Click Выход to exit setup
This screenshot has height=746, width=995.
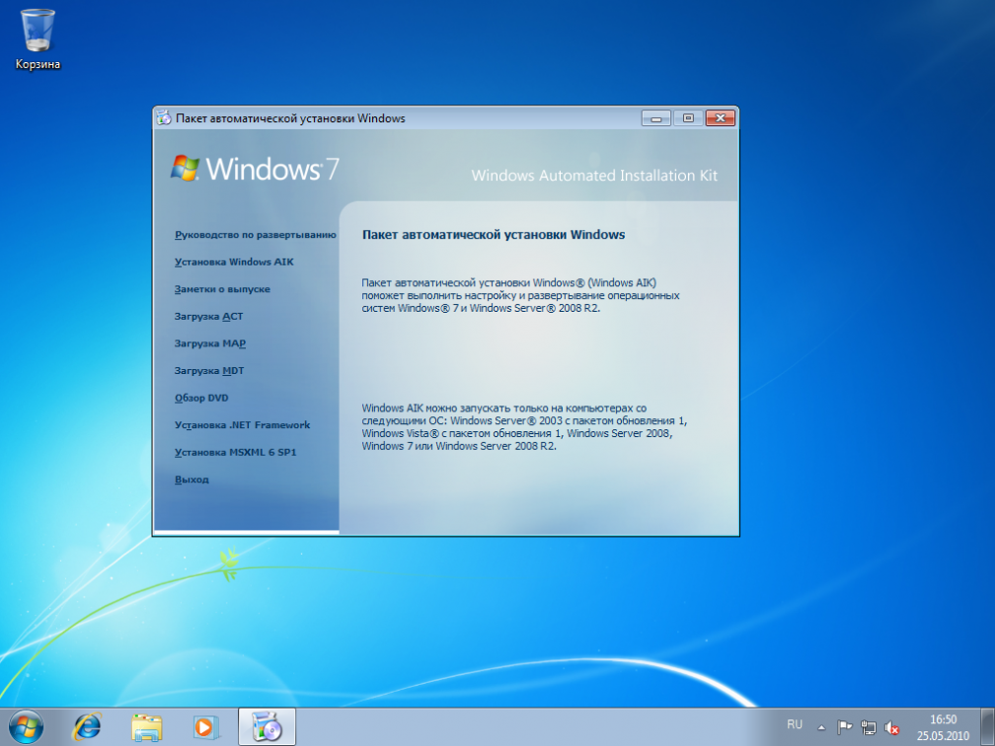tap(191, 480)
